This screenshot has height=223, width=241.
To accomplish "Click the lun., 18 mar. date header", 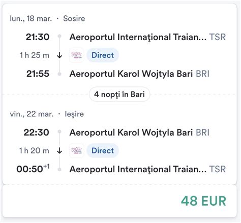I will point(31,18).
